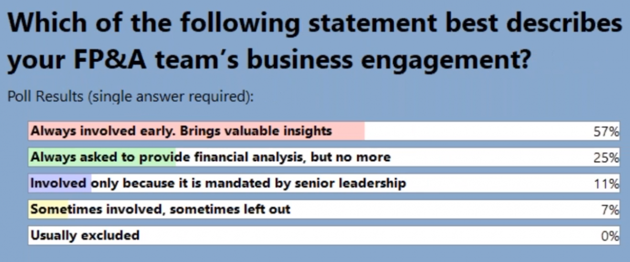The image size is (630, 262).
Task: Select 'Always asked to provide financial analysis' row
Action: click(324, 157)
